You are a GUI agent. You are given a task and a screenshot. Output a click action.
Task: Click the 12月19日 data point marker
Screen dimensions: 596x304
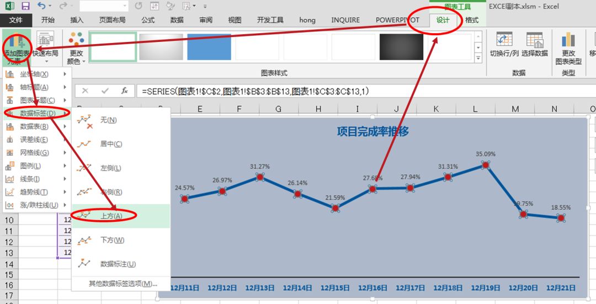click(486, 165)
